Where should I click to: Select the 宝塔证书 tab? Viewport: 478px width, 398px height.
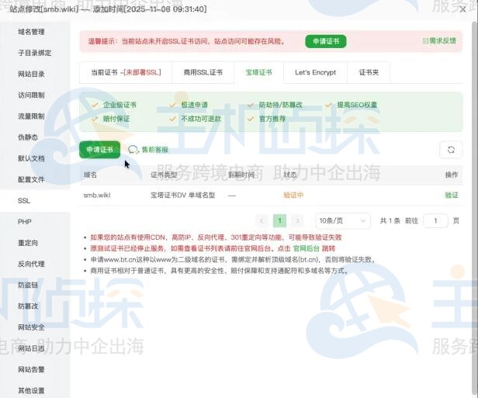[259, 72]
